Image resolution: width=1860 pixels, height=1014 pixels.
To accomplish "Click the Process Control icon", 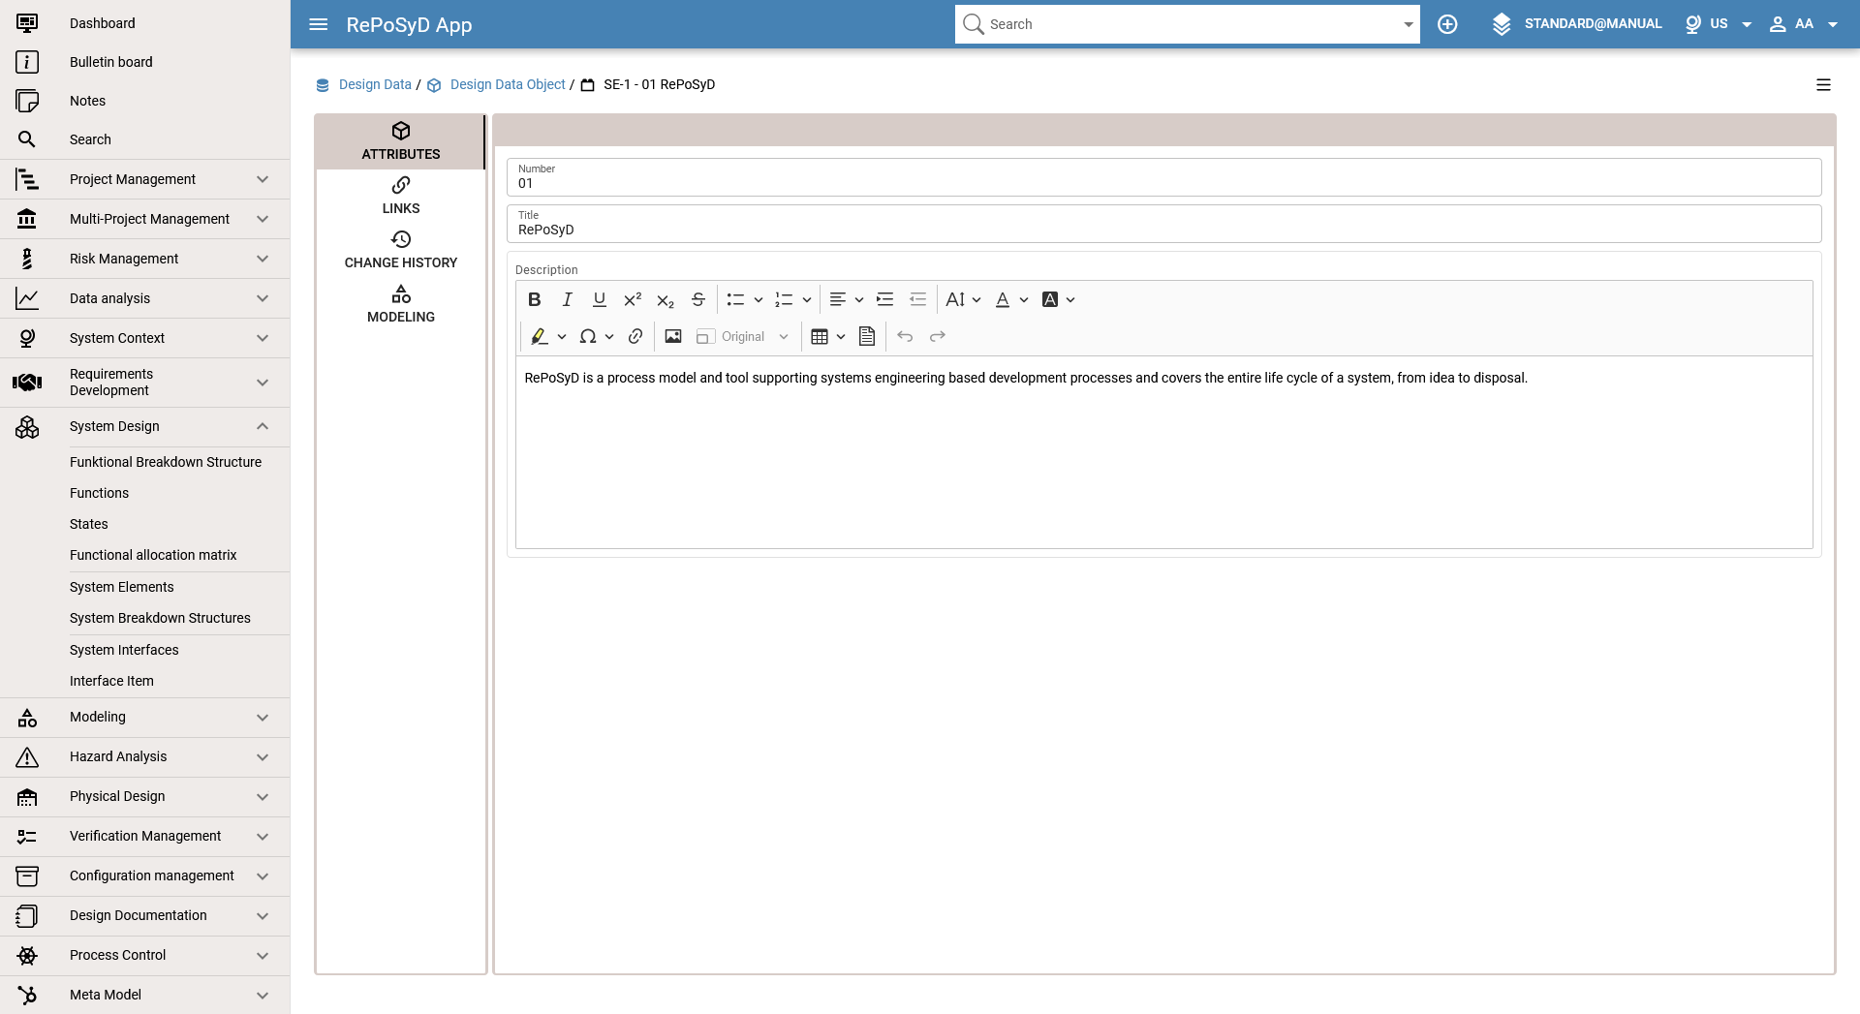I will point(27,955).
